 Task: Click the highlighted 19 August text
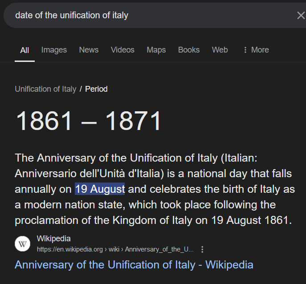100,189
